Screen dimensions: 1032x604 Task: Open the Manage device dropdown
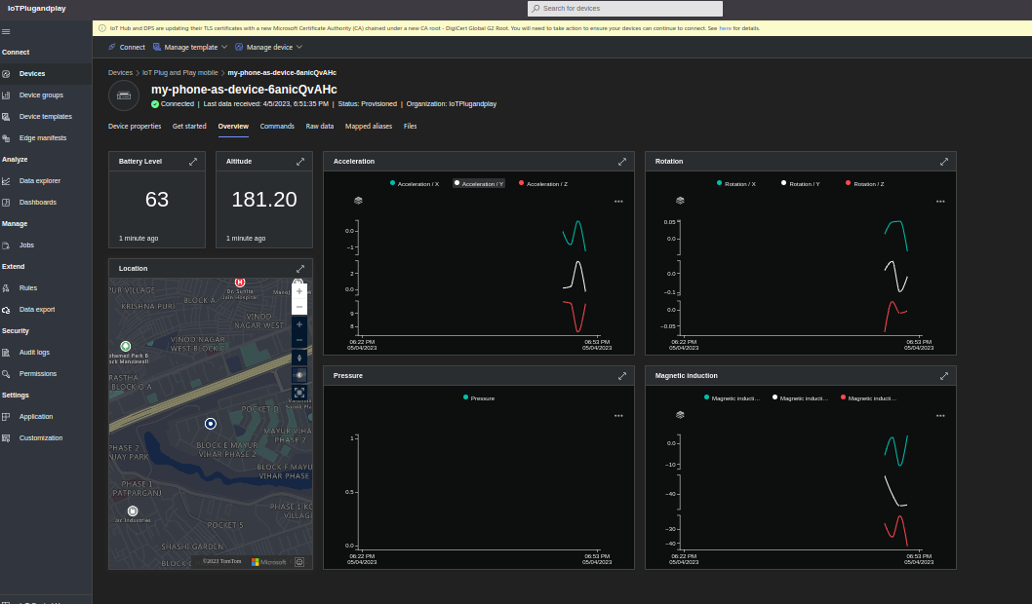pyautogui.click(x=268, y=47)
